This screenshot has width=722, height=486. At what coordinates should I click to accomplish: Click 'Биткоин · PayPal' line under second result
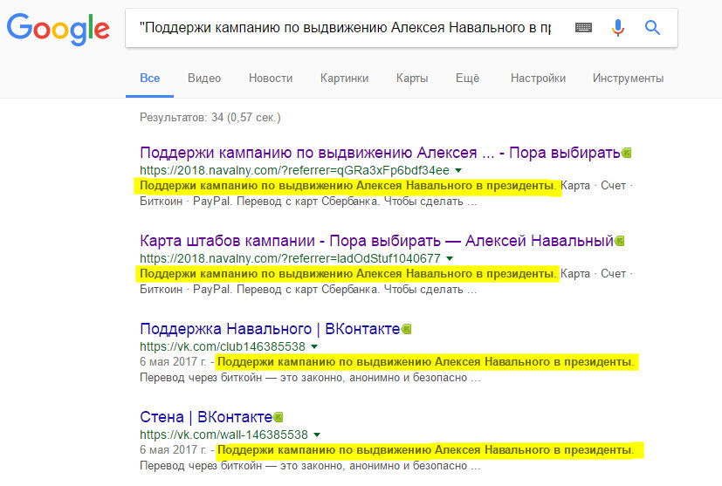pos(308,290)
